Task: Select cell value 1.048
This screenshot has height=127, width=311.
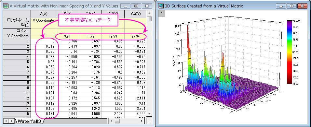Action: pyautogui.click(x=135, y=88)
